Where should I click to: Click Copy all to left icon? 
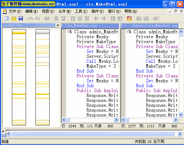click(146, 19)
